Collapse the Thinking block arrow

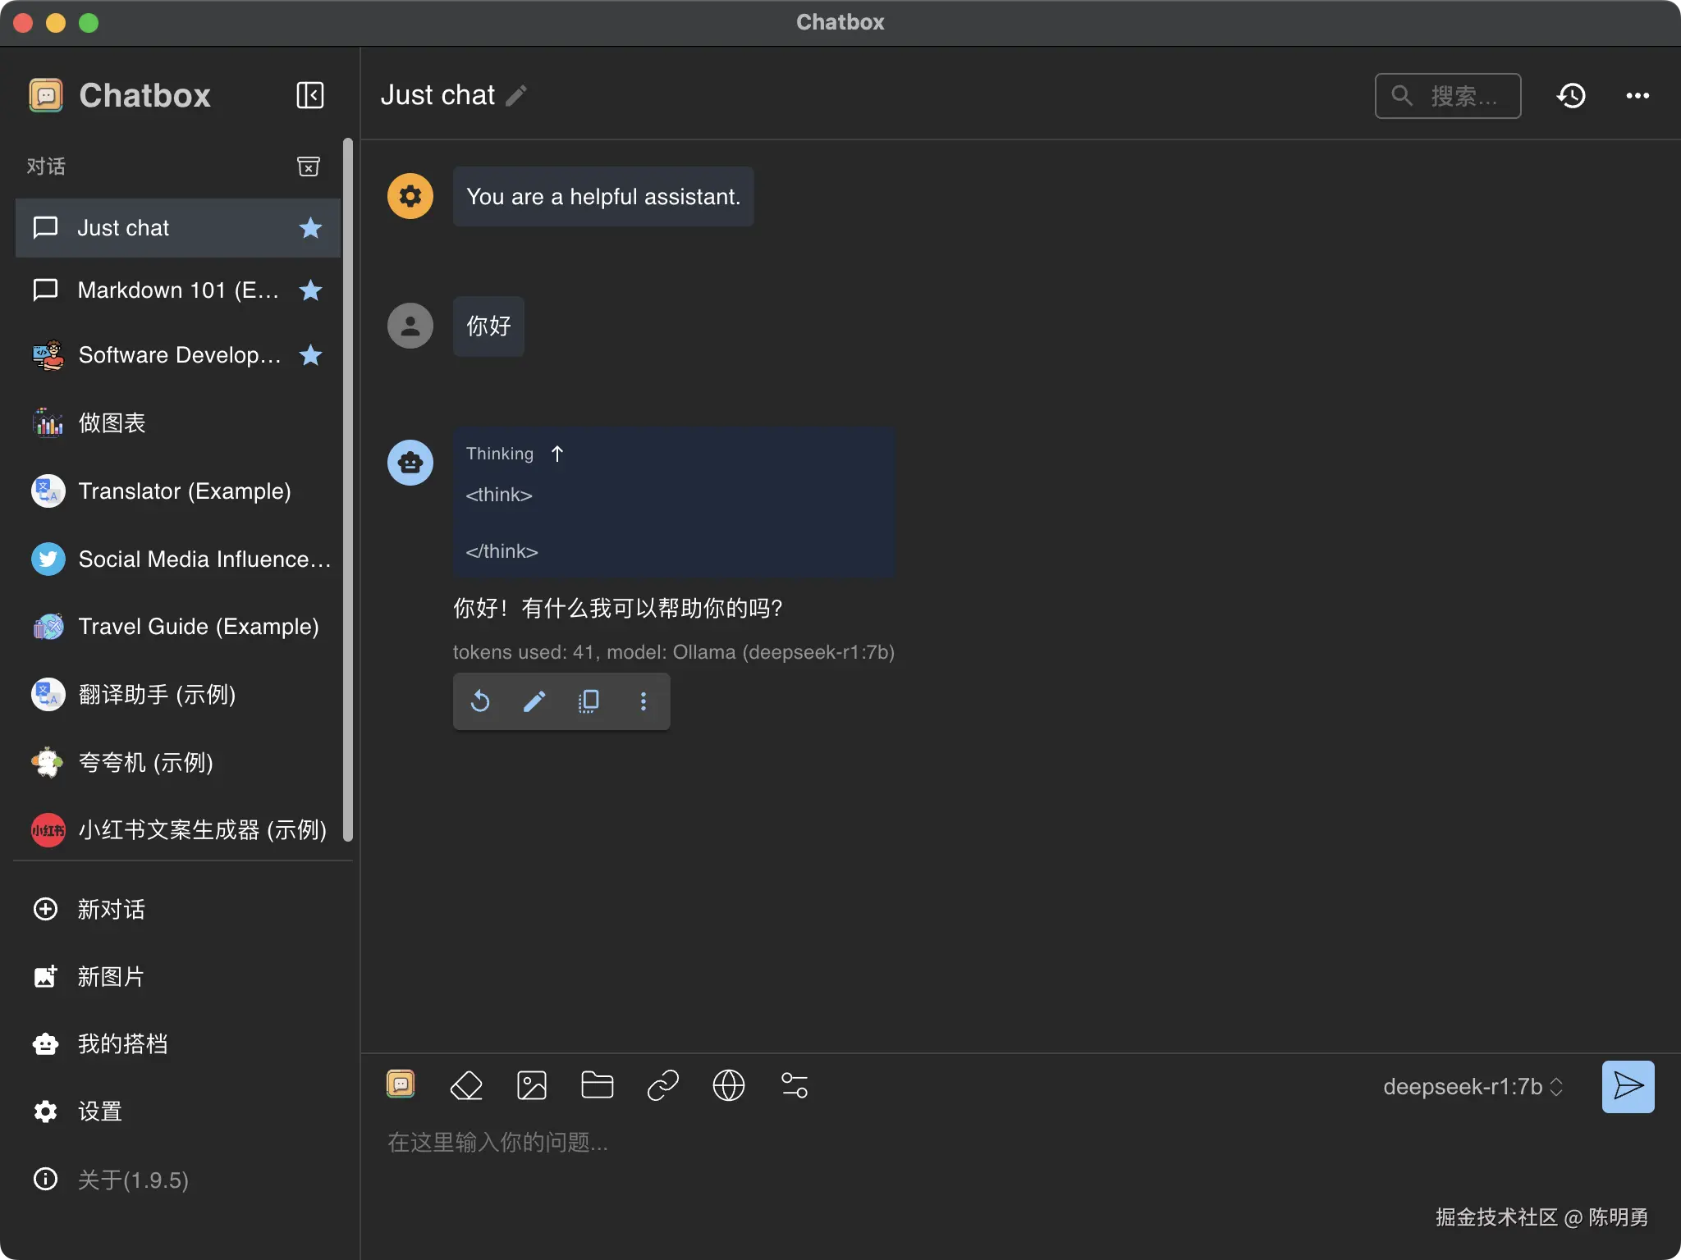[x=557, y=454]
